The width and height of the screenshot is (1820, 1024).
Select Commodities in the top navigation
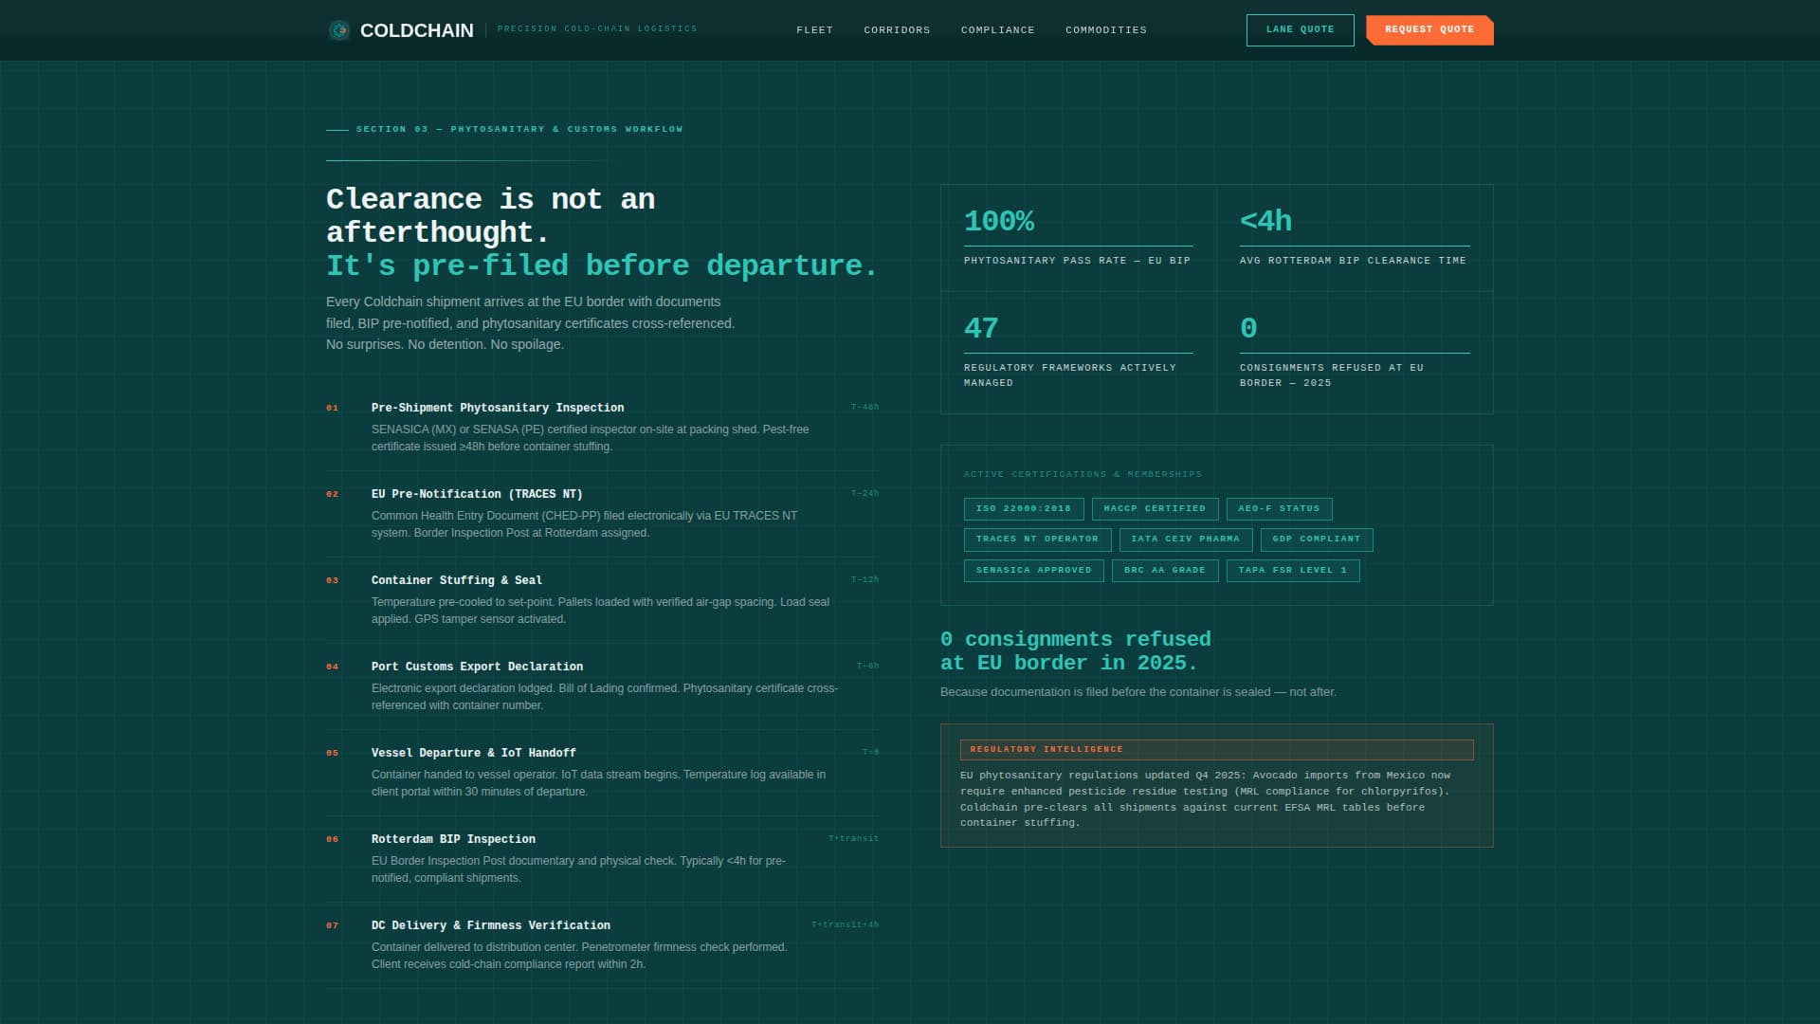[x=1105, y=30]
